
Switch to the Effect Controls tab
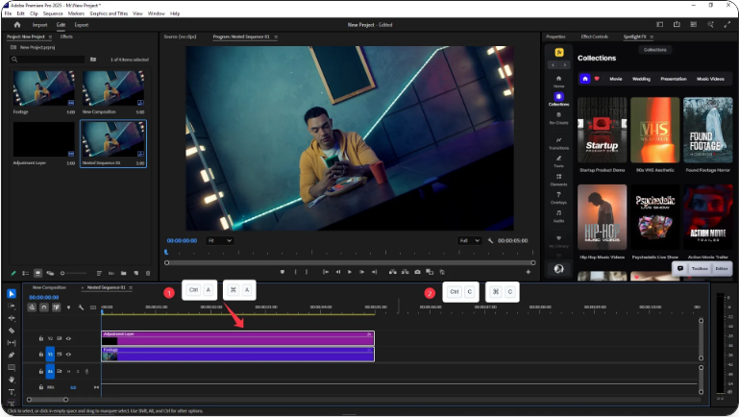pos(594,37)
